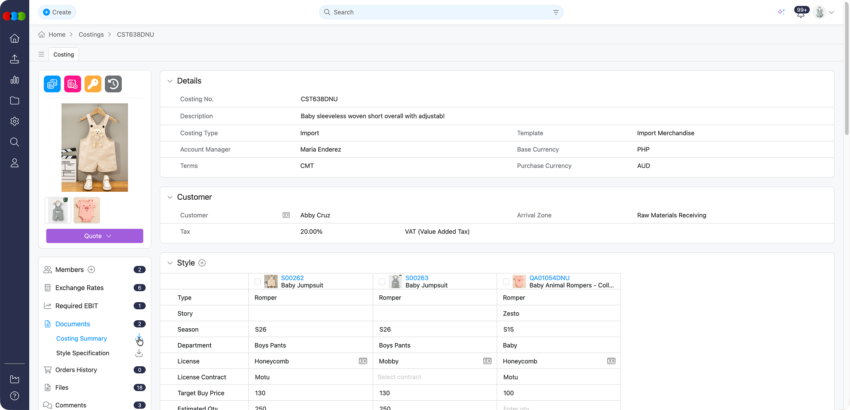The height and width of the screenshot is (410, 850).
Task: Check the S00262 Baby Jumpsuit checkbox
Action: [x=258, y=281]
